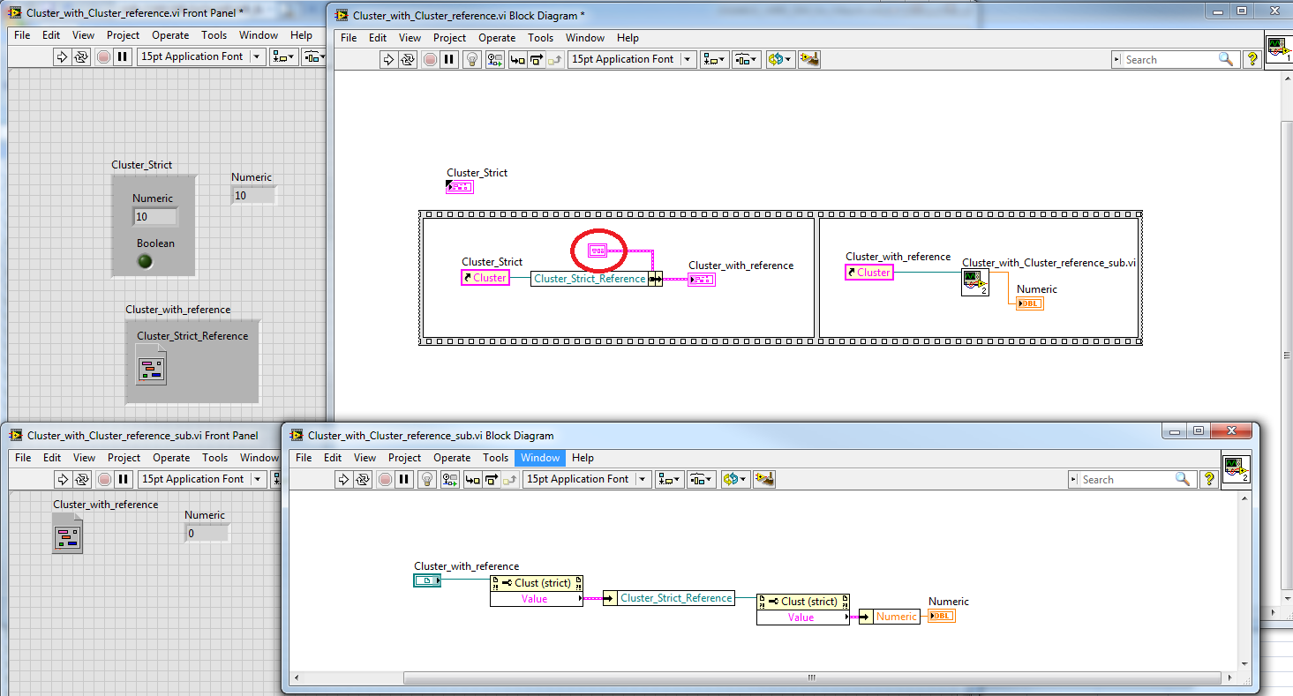Run the main VI from its Block Diagram toolbar
The width and height of the screenshot is (1293, 696).
pyautogui.click(x=388, y=59)
